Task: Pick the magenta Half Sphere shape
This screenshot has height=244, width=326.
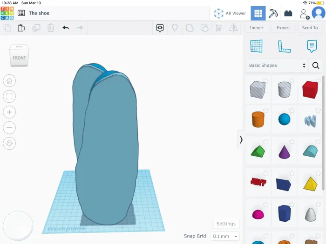Action: click(x=258, y=214)
